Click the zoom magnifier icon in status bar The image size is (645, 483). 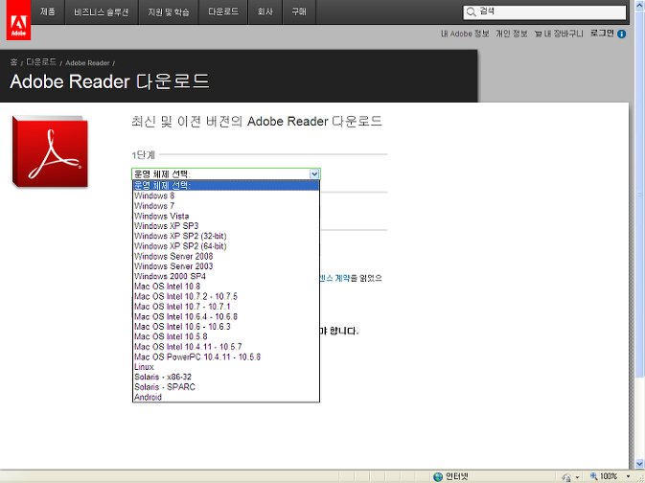[593, 476]
